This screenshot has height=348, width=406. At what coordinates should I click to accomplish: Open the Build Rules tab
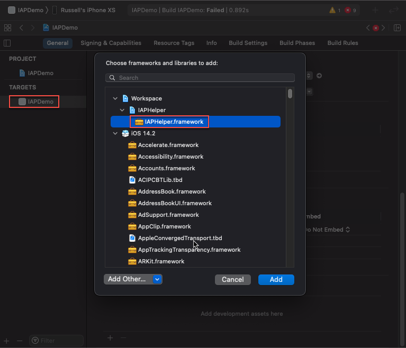tap(343, 43)
